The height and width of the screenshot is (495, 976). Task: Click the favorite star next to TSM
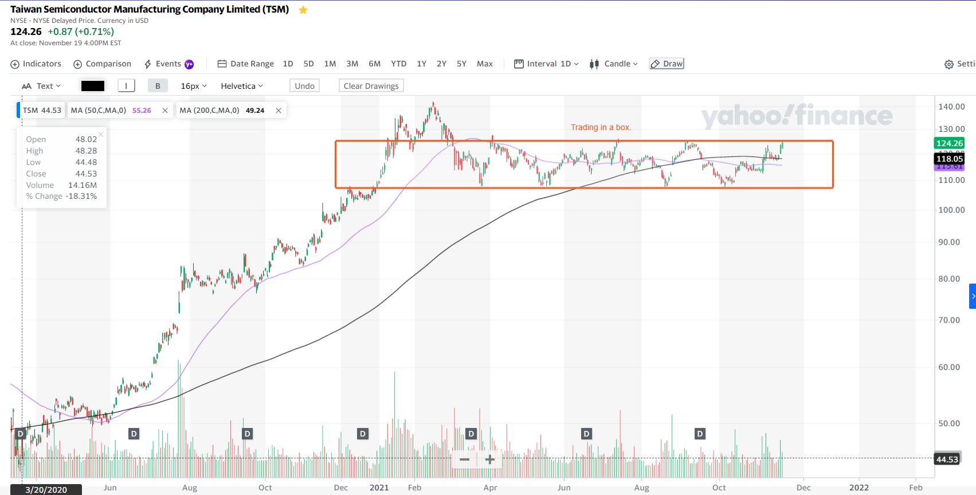303,10
